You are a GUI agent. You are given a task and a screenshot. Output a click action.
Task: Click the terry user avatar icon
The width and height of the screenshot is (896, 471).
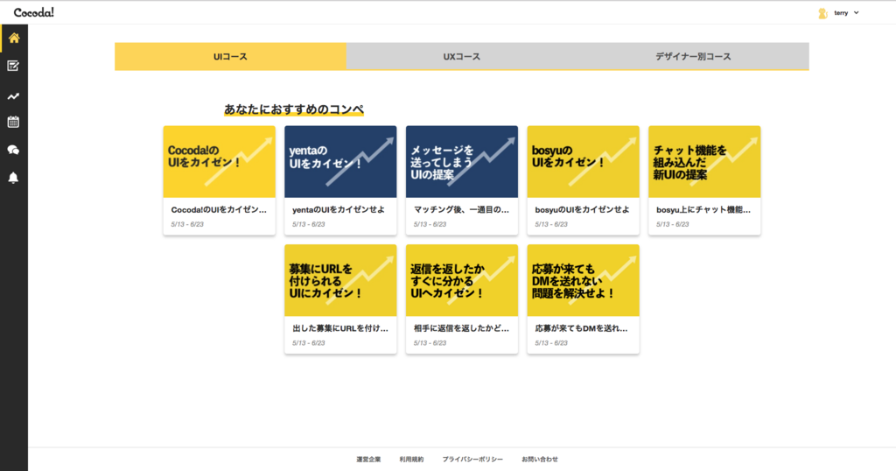822,13
